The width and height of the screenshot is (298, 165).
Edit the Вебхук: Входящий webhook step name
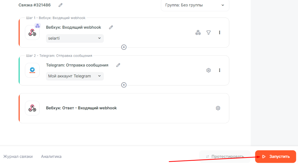point(111,27)
